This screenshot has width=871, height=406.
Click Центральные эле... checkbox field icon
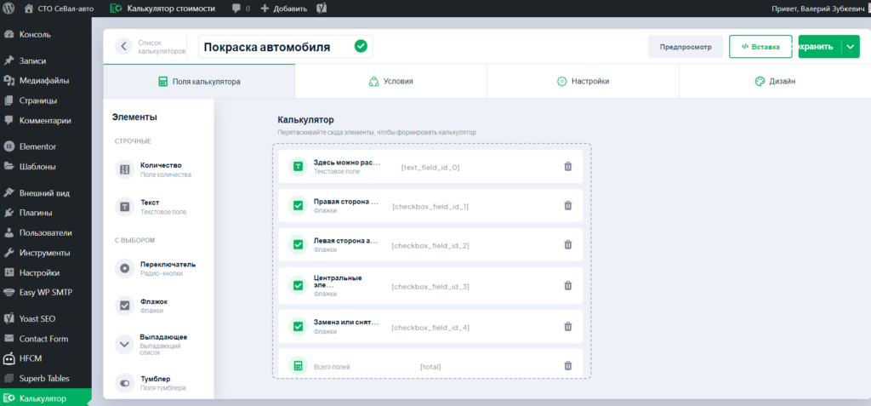[x=298, y=285]
